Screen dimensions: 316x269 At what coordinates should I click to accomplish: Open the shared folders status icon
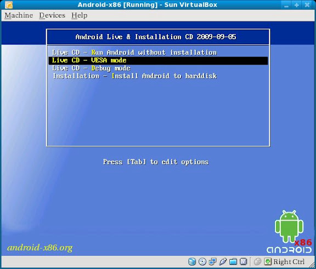pyautogui.click(x=233, y=261)
